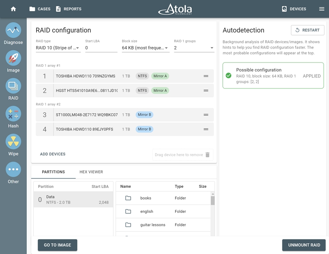Image resolution: width=329 pixels, height=254 pixels.
Task: Switch to the HEX VIEWER tab
Action: click(x=91, y=172)
